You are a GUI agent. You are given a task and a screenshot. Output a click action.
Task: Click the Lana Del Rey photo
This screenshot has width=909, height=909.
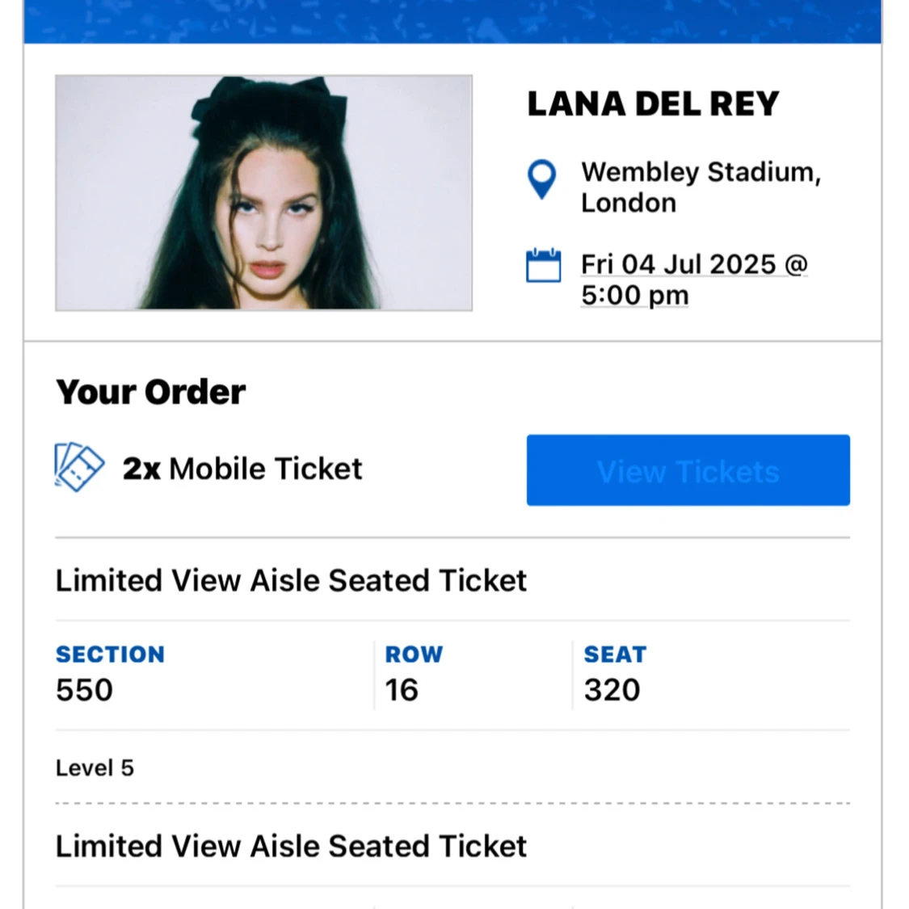(263, 193)
